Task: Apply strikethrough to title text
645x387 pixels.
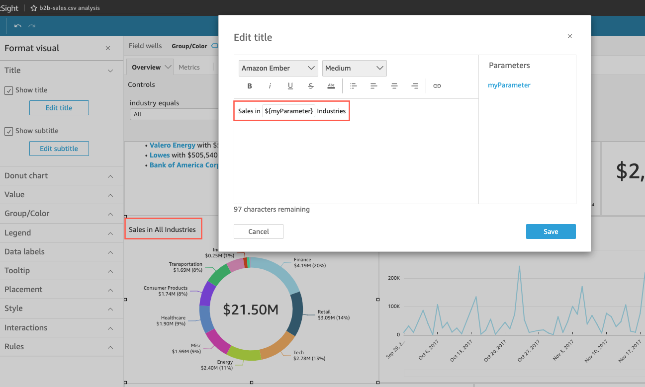Action: [x=311, y=86]
